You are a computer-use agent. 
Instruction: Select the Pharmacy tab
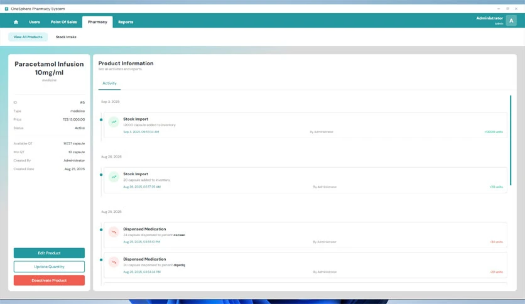(x=97, y=22)
